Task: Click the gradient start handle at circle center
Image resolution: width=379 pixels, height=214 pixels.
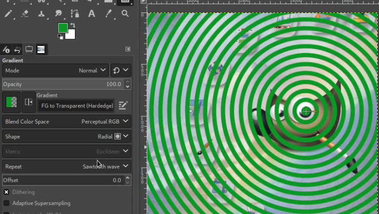Action: point(306,111)
